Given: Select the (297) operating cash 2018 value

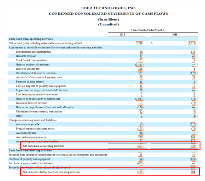Looking at the screenshot, I should point(140,146).
